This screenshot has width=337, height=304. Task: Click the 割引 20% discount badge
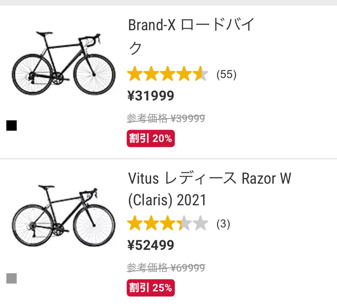[150, 138]
